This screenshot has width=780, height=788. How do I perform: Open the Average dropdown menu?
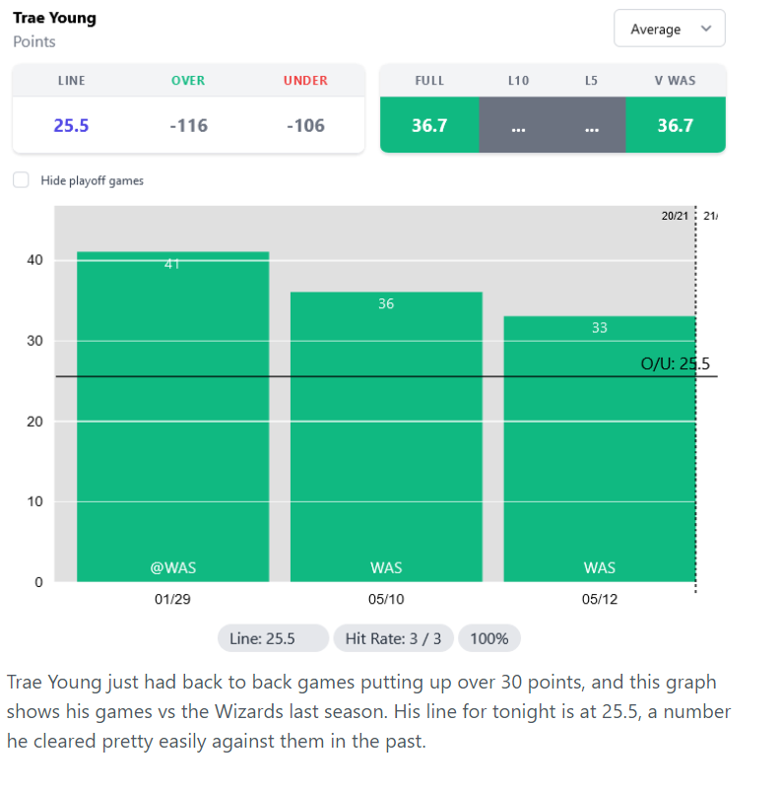pyautogui.click(x=669, y=29)
